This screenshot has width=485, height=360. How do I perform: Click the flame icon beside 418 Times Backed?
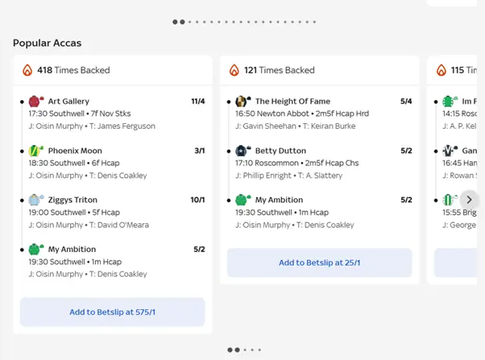click(x=27, y=70)
